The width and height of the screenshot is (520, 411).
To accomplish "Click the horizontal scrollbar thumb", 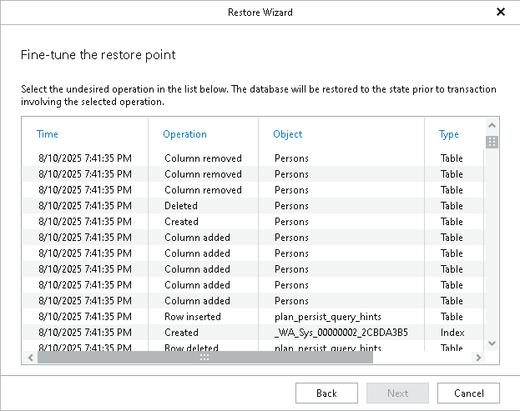I will [x=205, y=358].
